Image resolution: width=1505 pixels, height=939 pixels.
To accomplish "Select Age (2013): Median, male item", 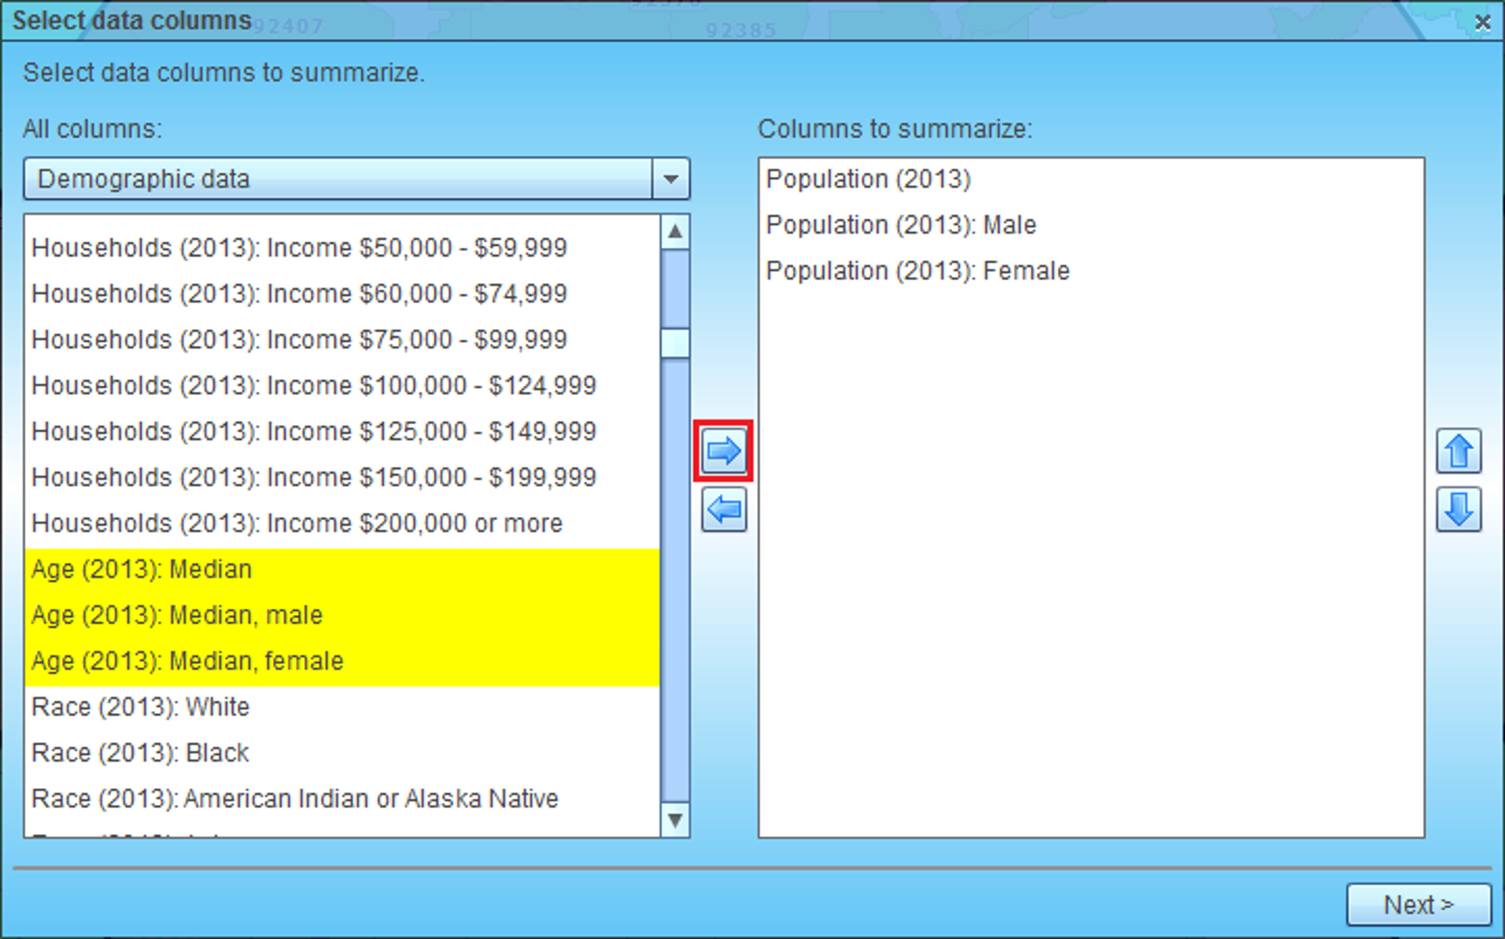I will (x=342, y=616).
